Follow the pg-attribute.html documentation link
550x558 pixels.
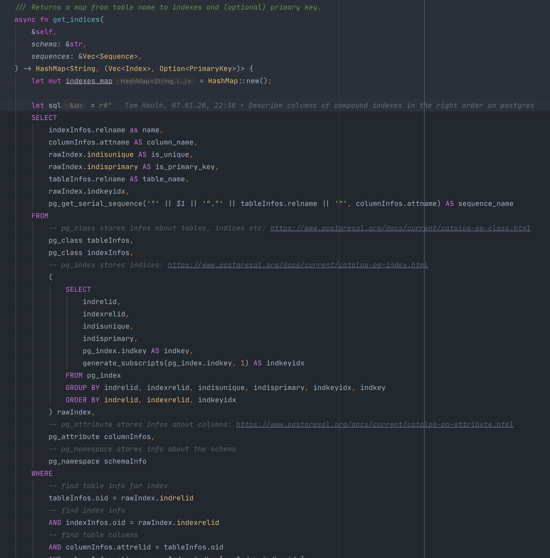click(x=374, y=424)
